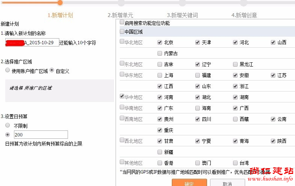This screenshot has height=186, width=295.
Task: Click the 取消 button
Action: [227, 183]
